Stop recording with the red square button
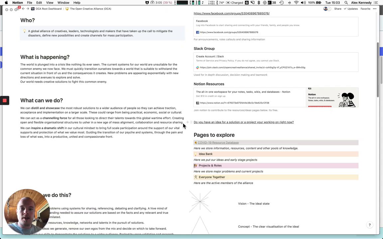The image size is (383, 239). (4, 101)
